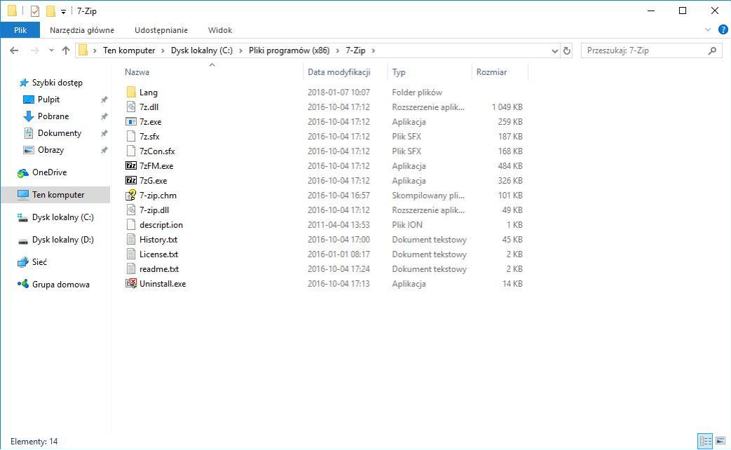
Task: Open the Narzędzia główne ribbon tab
Action: click(82, 30)
